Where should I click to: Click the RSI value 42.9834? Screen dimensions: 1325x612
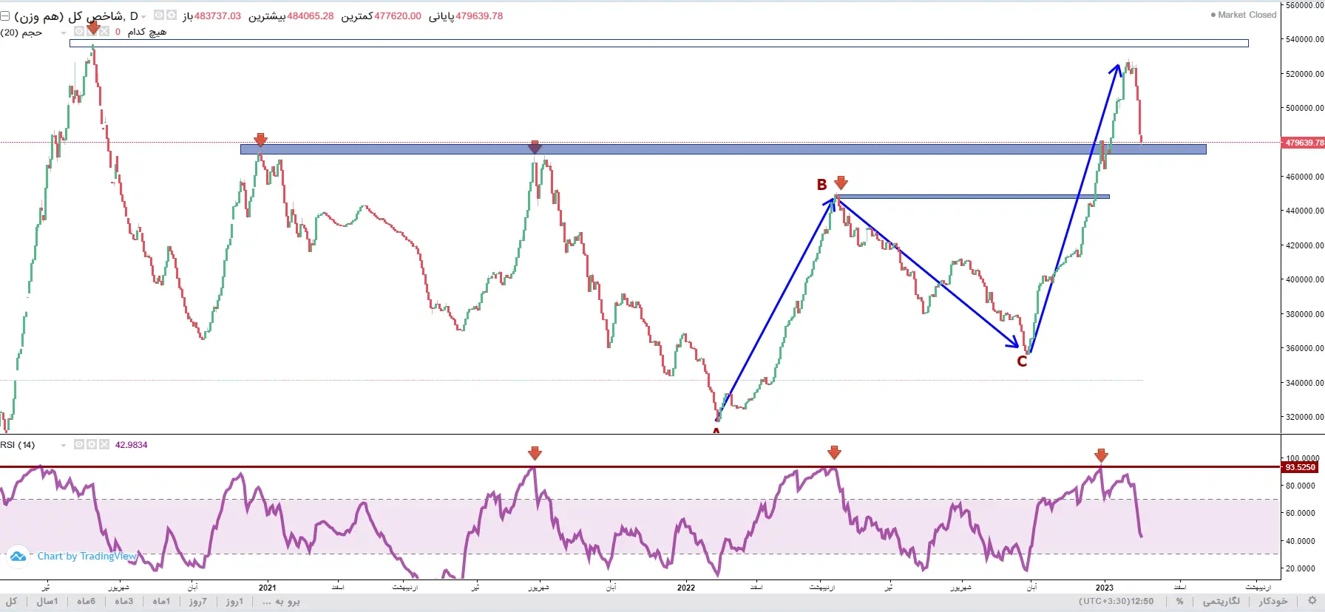131,445
